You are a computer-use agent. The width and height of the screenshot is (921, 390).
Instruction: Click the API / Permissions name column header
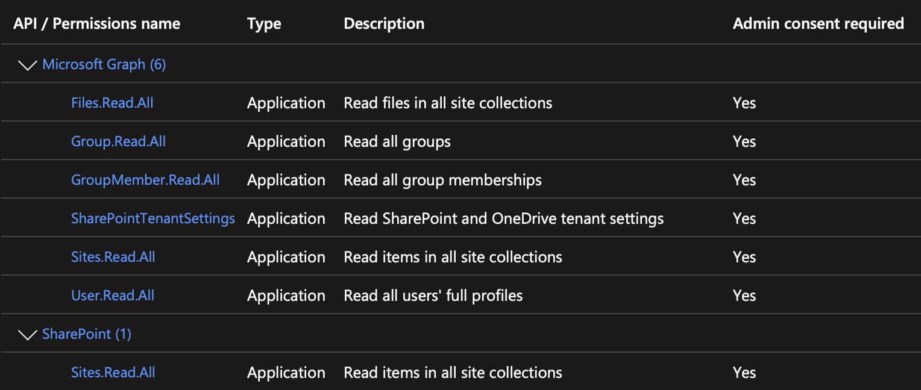coord(96,23)
